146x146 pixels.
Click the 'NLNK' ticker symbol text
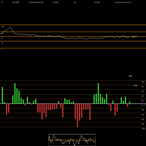coord(97,2)
